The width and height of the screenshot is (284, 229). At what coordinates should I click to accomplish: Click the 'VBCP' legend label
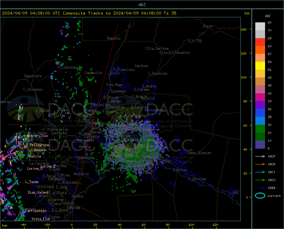(x=271, y=156)
